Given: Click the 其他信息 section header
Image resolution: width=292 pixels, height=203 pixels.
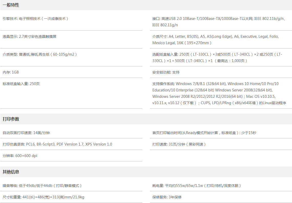Looking at the screenshot, I should (11, 172).
